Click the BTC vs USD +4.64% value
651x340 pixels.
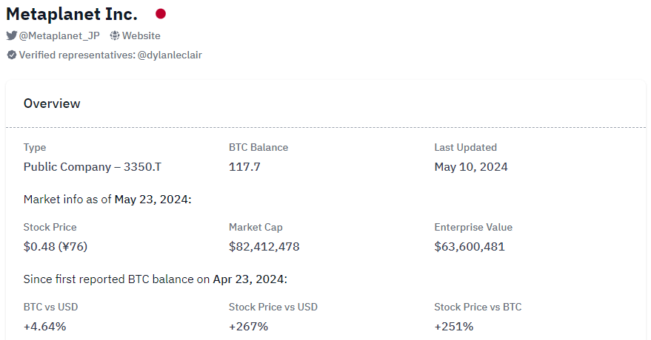point(44,326)
